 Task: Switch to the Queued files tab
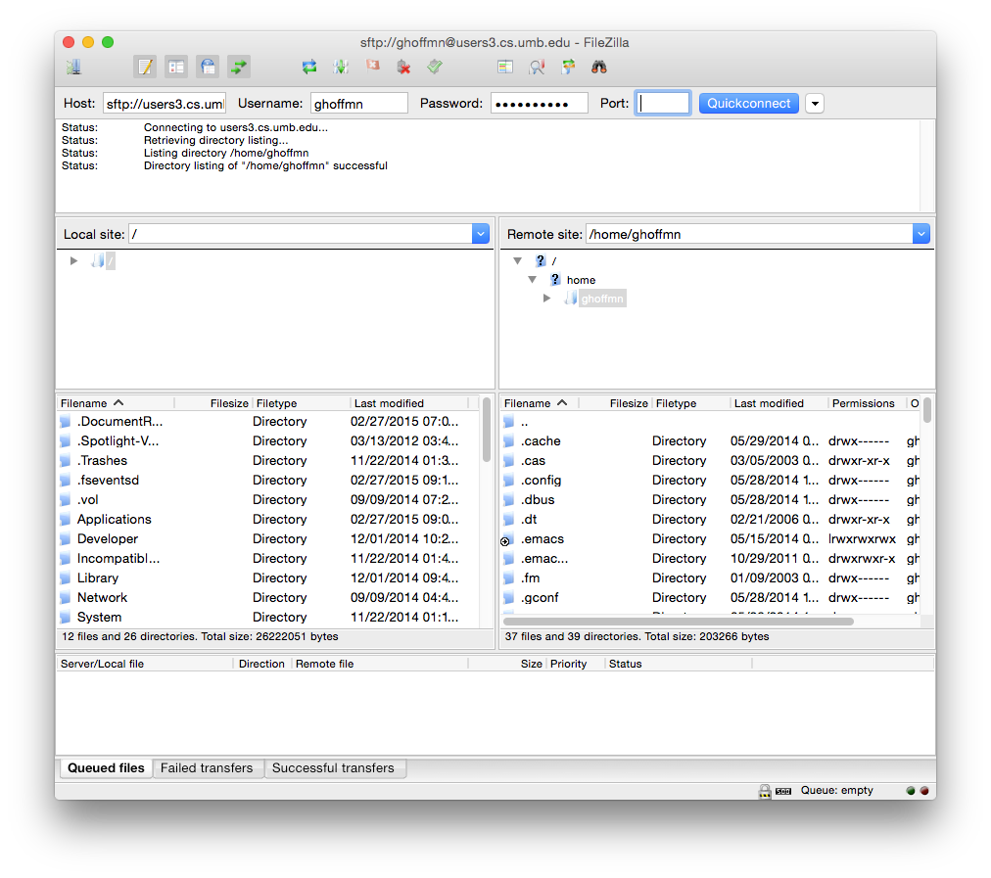point(106,768)
